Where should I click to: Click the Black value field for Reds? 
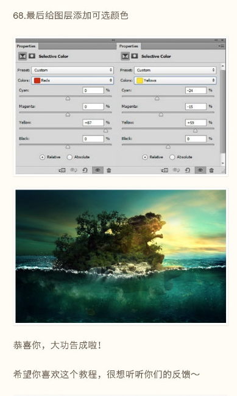(93, 139)
